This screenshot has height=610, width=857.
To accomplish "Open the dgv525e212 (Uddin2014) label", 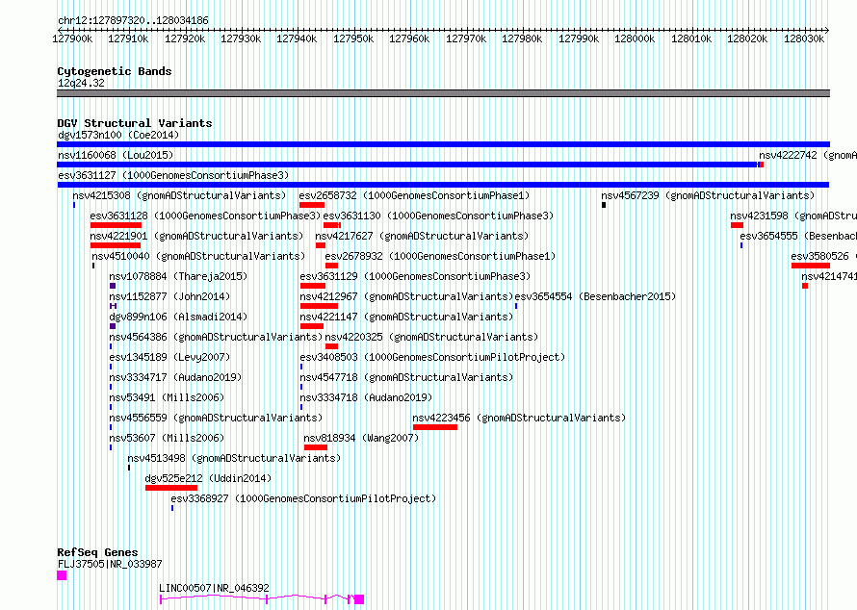I will pos(208,478).
